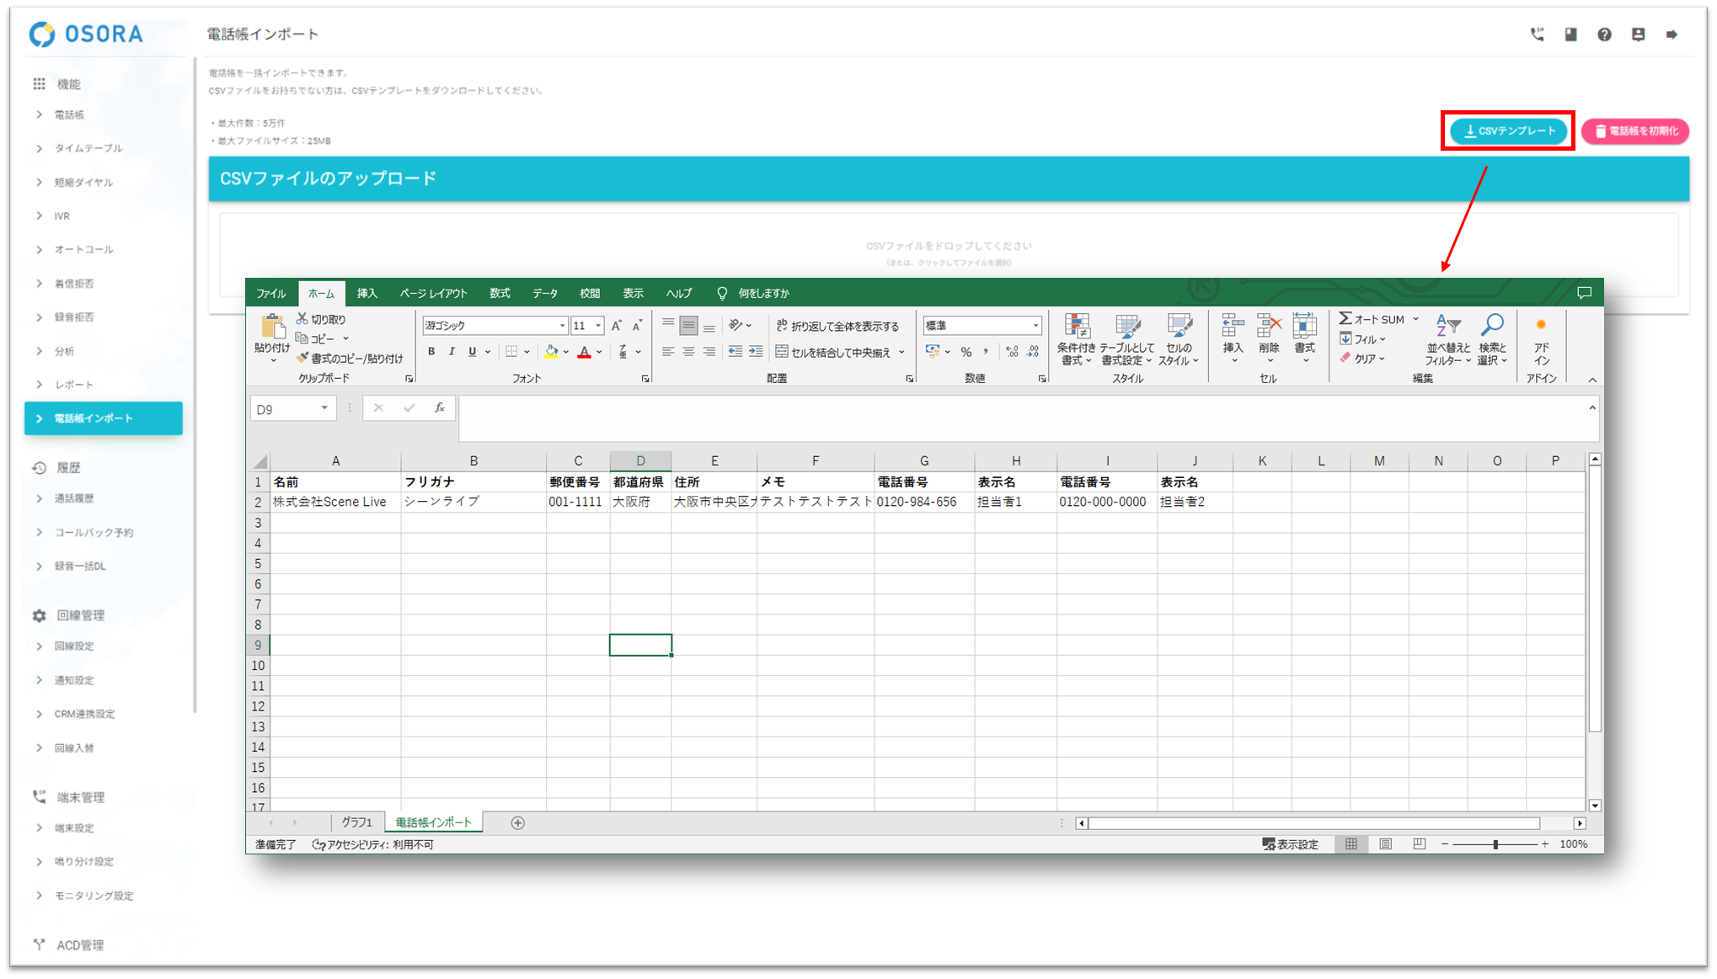Open the help question mark icon
Image resolution: width=1717 pixels, height=979 pixels.
pos(1604,35)
